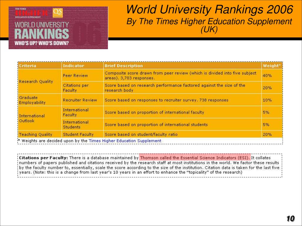This screenshot has width=302, height=226.
Task: Select the International Outlook criteria cell
Action: [x=40, y=118]
